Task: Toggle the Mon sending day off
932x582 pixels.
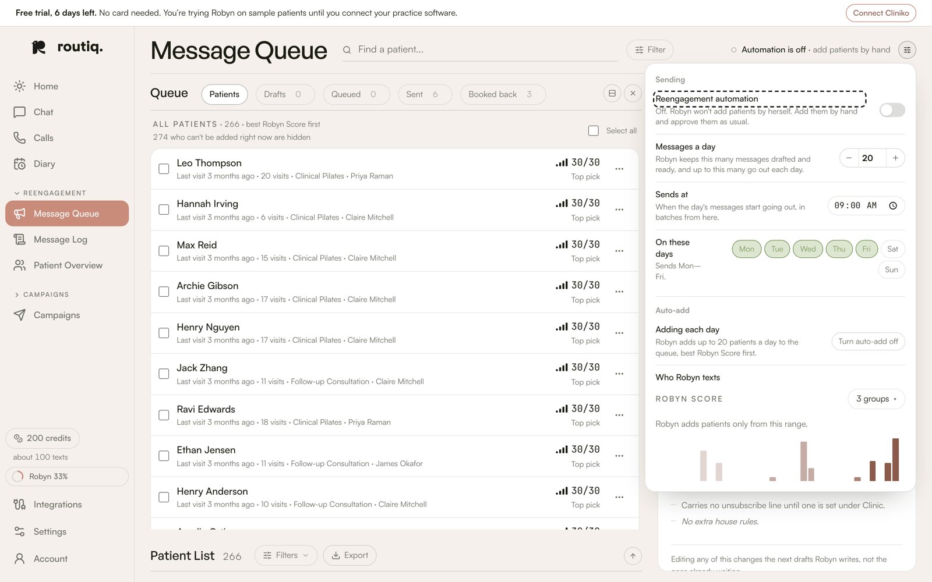Action: (747, 249)
